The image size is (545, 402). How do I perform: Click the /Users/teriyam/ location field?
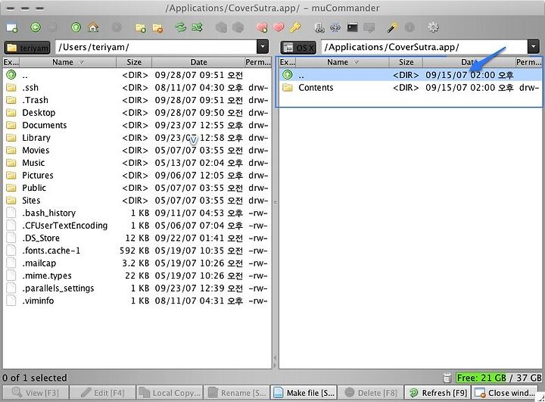tap(156, 47)
